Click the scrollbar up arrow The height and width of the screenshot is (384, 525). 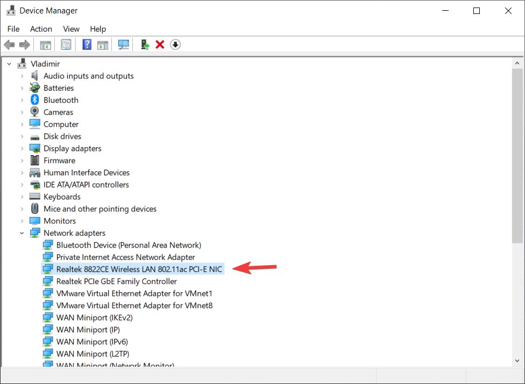[517, 63]
